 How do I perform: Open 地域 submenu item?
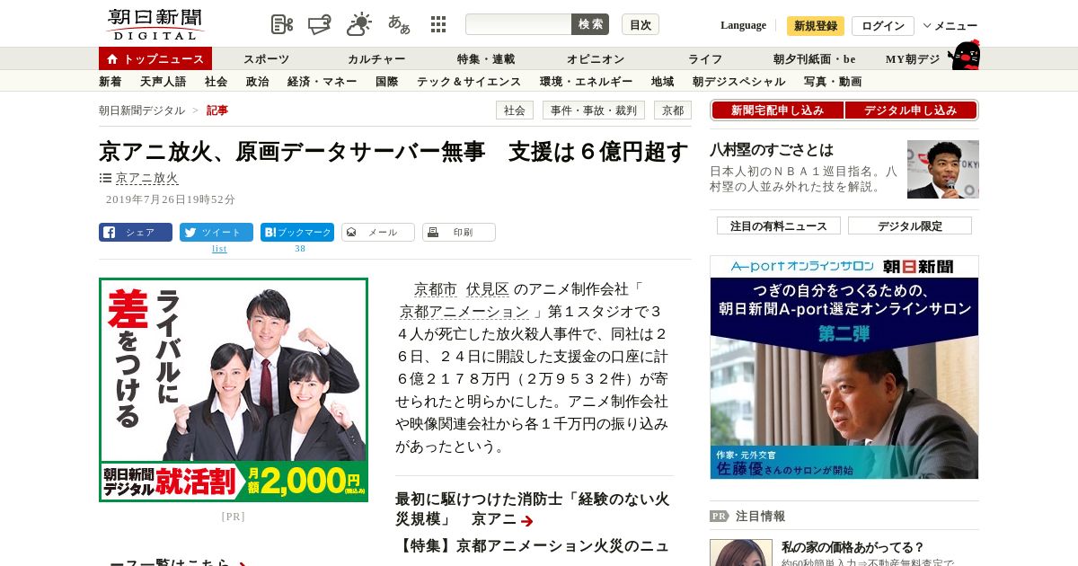click(x=663, y=82)
